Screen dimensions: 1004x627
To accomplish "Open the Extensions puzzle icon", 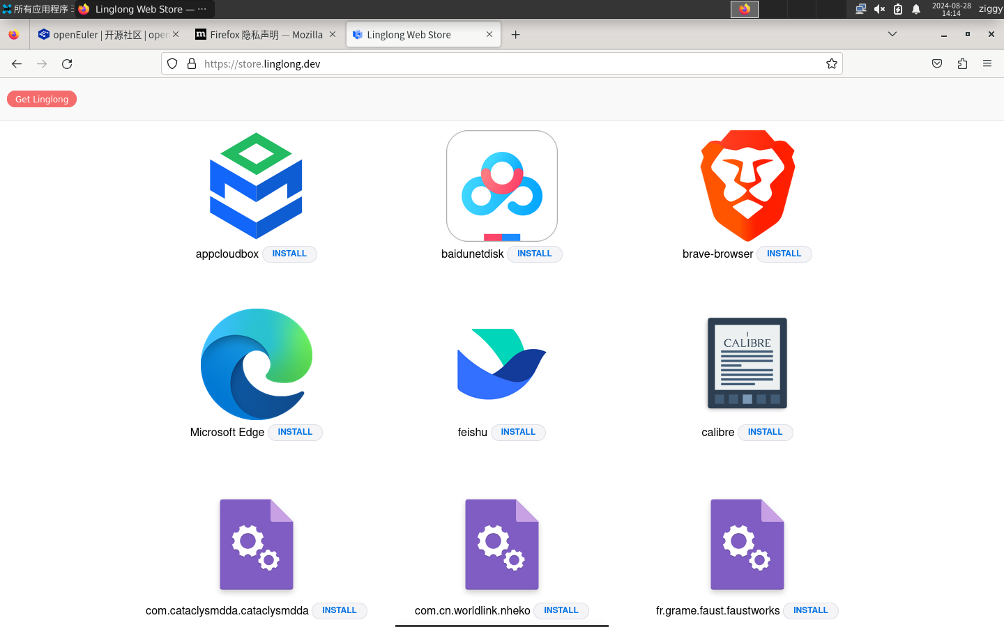I will (x=962, y=63).
